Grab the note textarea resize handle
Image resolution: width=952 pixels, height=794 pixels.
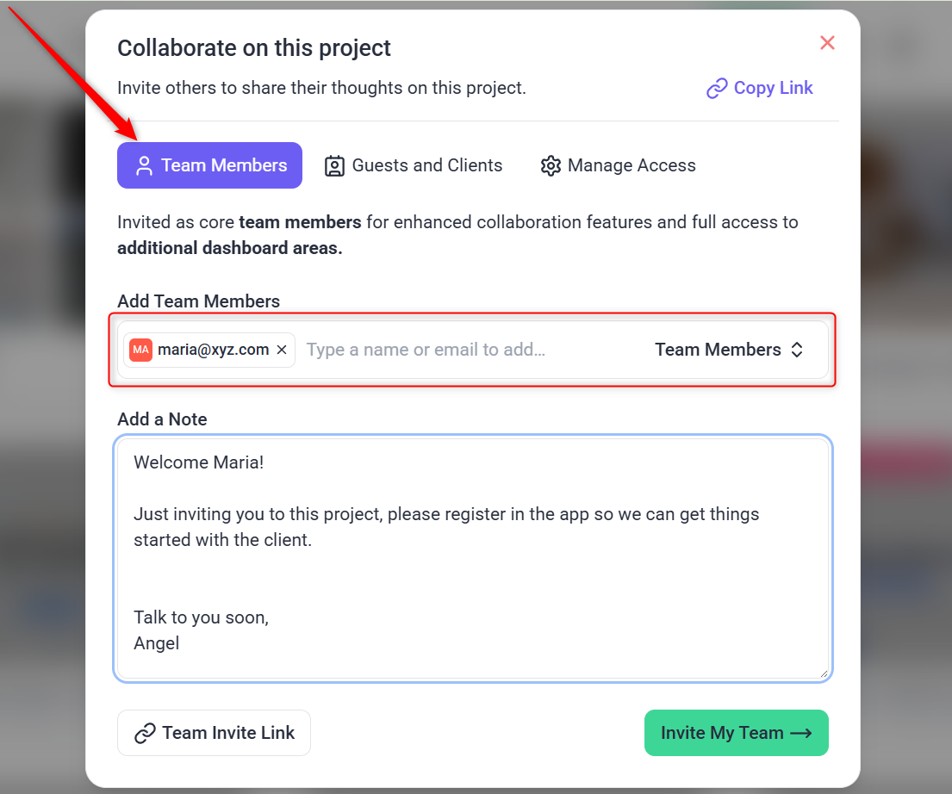(824, 673)
